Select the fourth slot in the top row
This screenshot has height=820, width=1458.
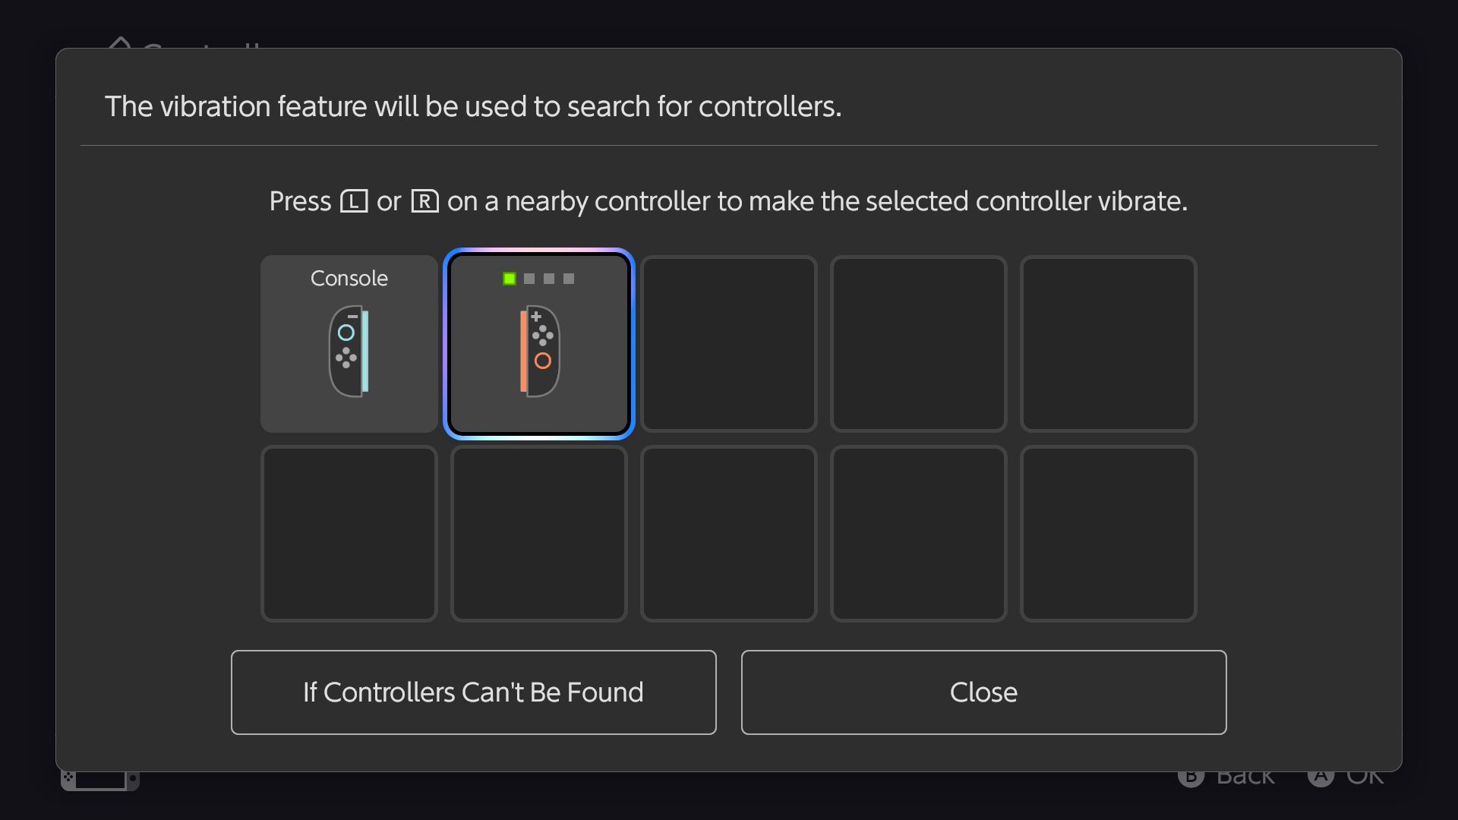point(918,344)
